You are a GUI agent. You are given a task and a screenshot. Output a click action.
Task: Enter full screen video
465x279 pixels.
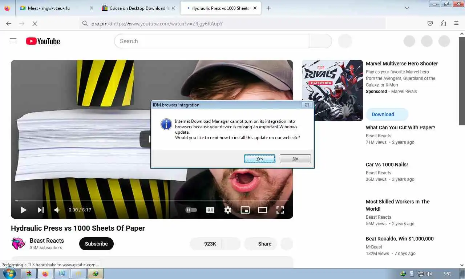coord(280,210)
